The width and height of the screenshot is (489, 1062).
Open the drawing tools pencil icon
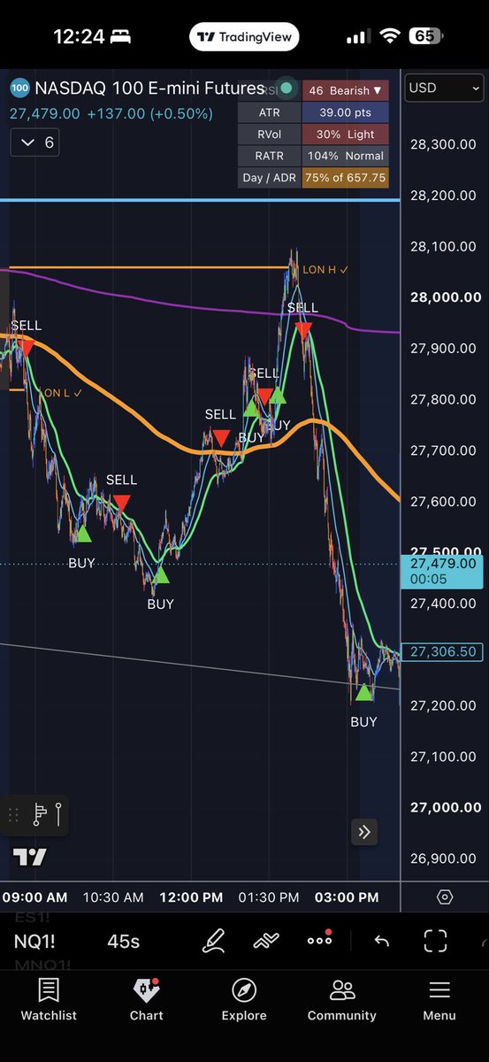click(x=213, y=941)
